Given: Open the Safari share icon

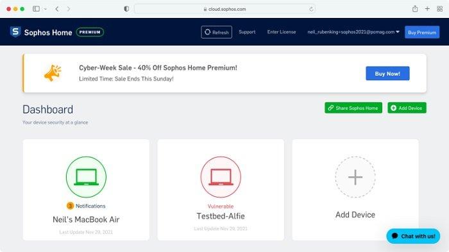Looking at the screenshot, I should pos(415,9).
